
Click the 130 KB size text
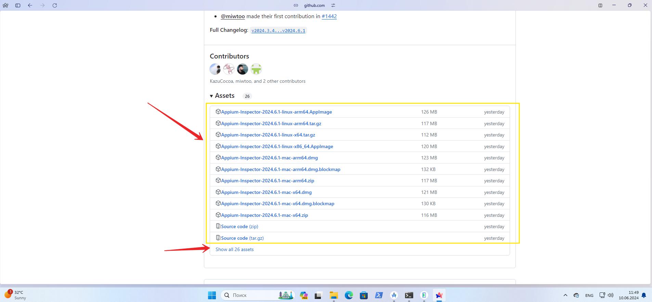428,203
